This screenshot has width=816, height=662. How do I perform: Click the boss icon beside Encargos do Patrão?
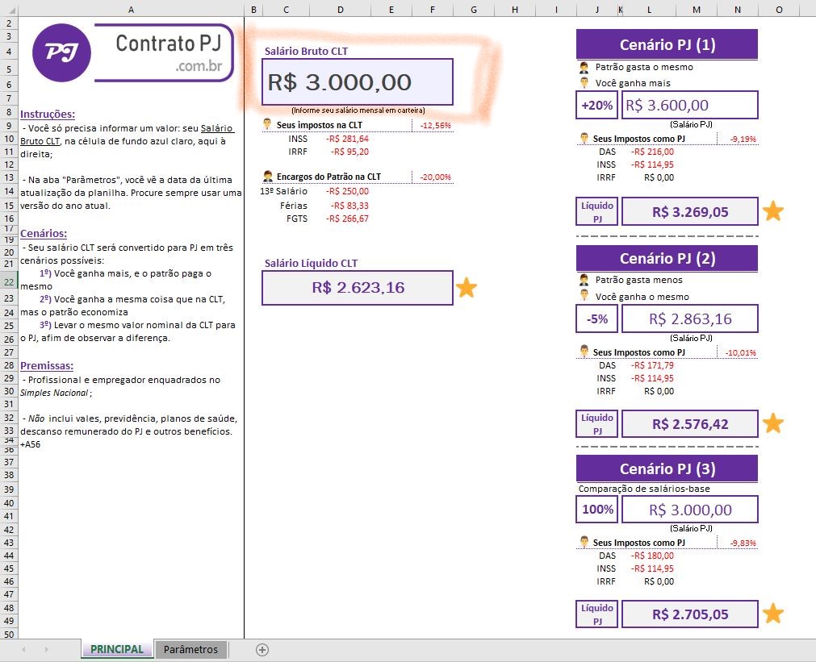click(x=266, y=176)
